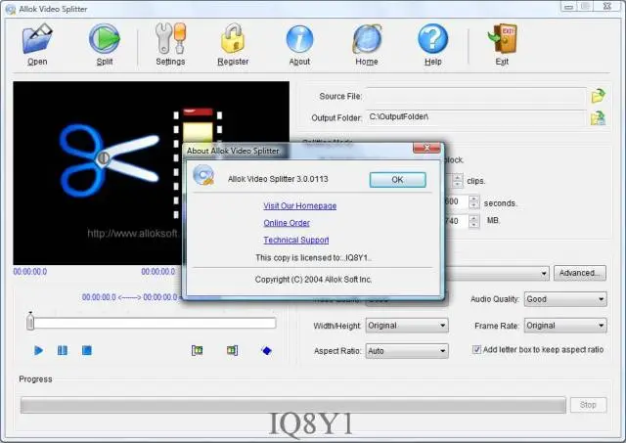This screenshot has height=443, width=626.
Task: Browse for source file folder icon
Action: coord(598,96)
